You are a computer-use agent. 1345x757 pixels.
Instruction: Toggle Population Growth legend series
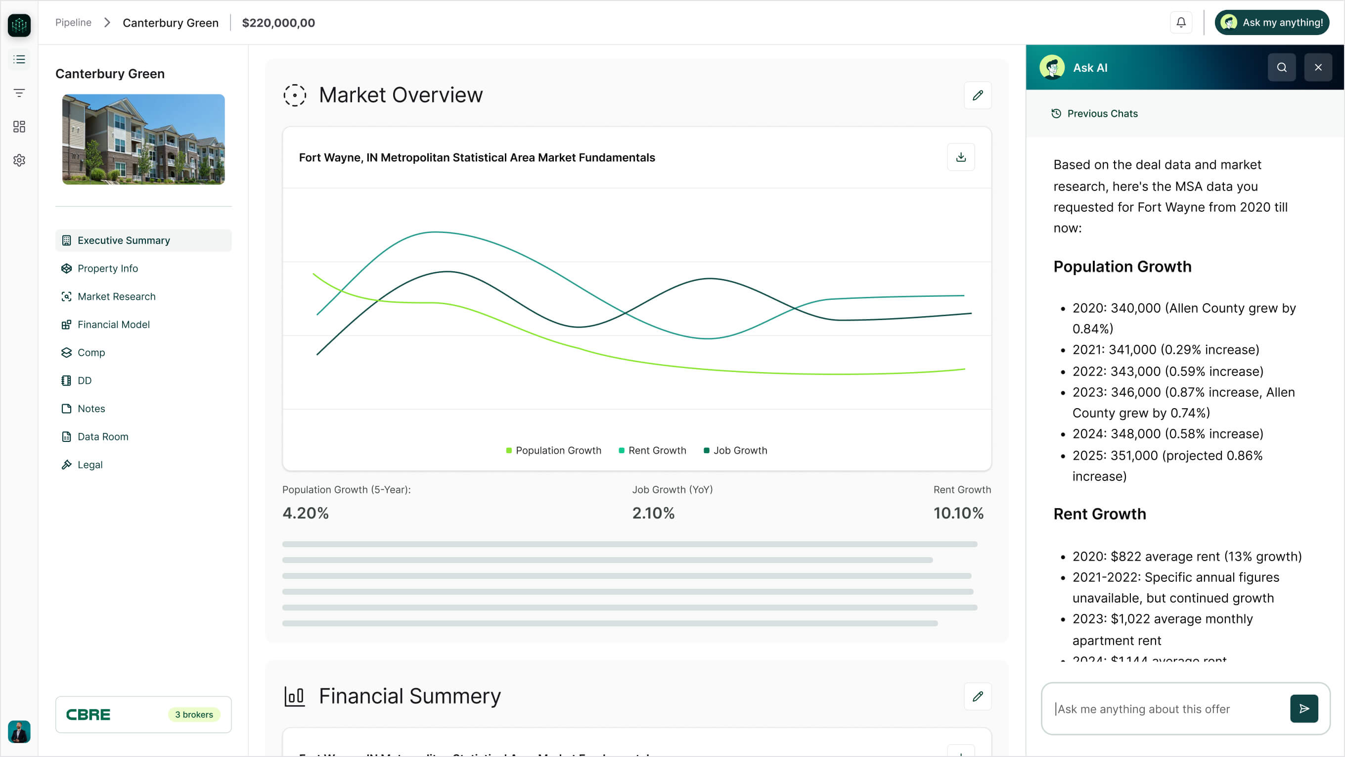(553, 450)
